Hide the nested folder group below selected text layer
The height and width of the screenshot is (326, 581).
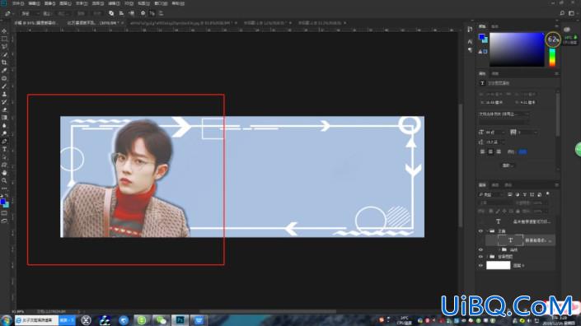480,249
